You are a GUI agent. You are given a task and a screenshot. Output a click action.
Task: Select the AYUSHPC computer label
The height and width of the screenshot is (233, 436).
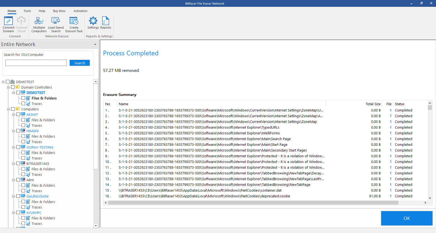pyautogui.click(x=34, y=213)
